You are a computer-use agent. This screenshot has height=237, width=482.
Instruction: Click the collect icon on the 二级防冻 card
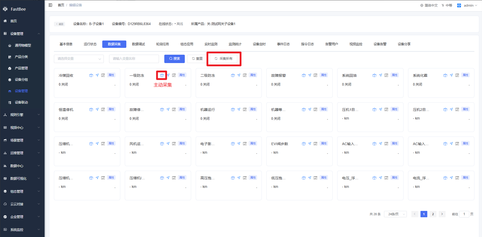pos(233,75)
